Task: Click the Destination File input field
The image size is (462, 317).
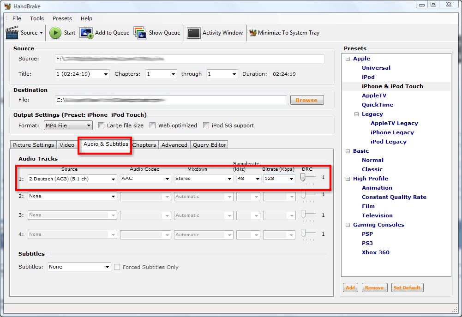Action: click(x=171, y=100)
